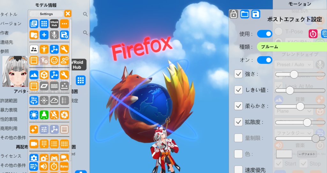Toggle the gray sparkling floor icon
This screenshot has width=327, height=173.
coord(65,86)
